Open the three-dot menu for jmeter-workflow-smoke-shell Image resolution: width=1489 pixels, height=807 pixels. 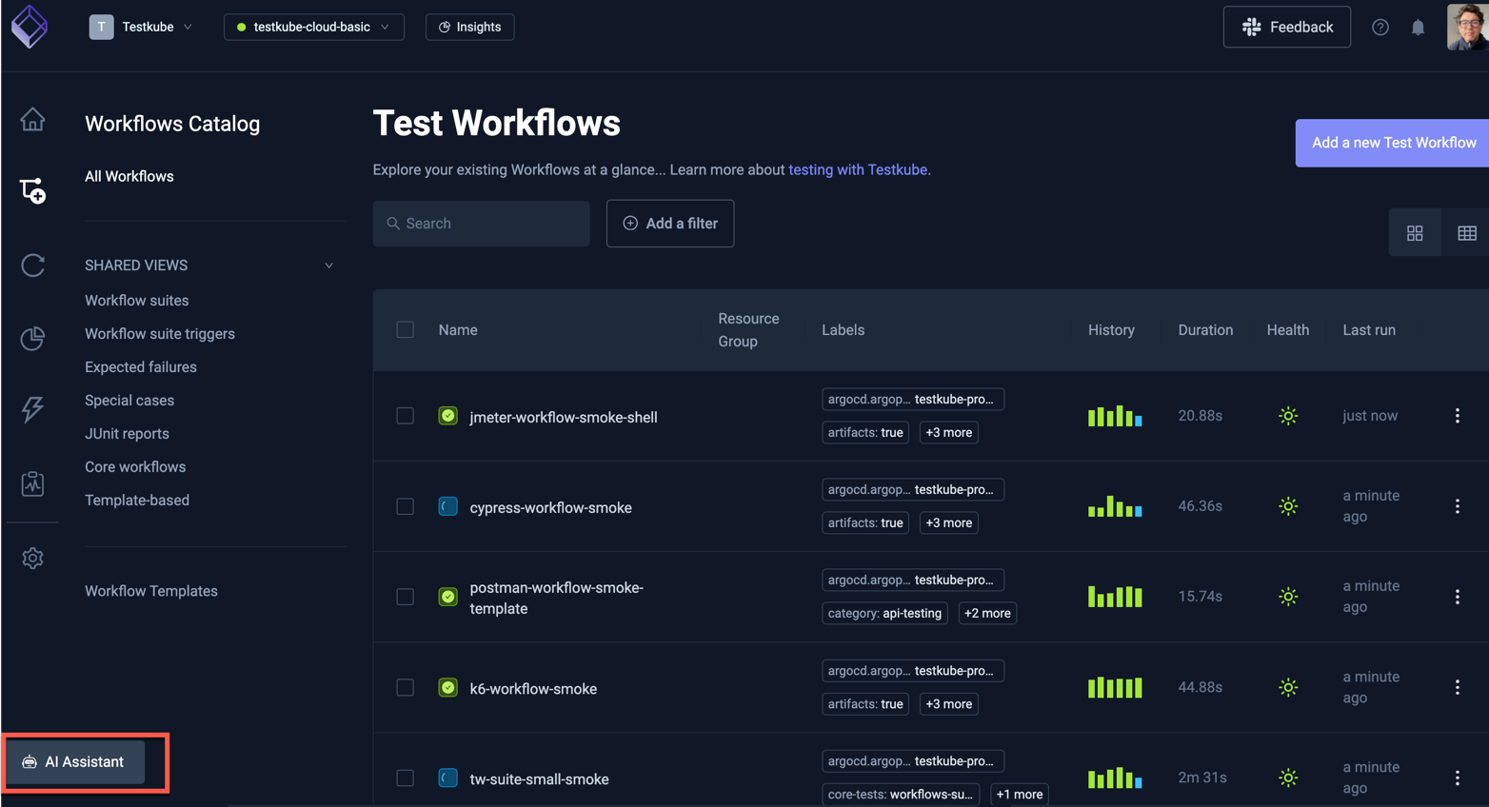tap(1457, 416)
